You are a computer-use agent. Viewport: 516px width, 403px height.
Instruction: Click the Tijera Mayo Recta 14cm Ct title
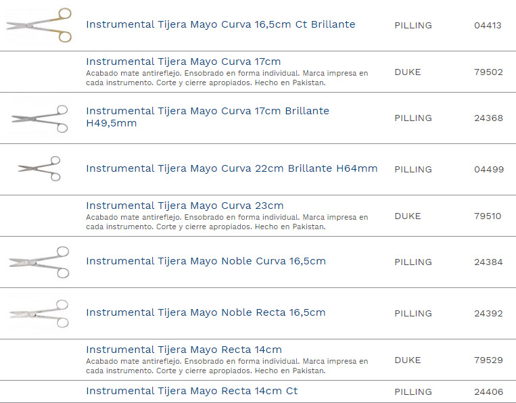191,391
